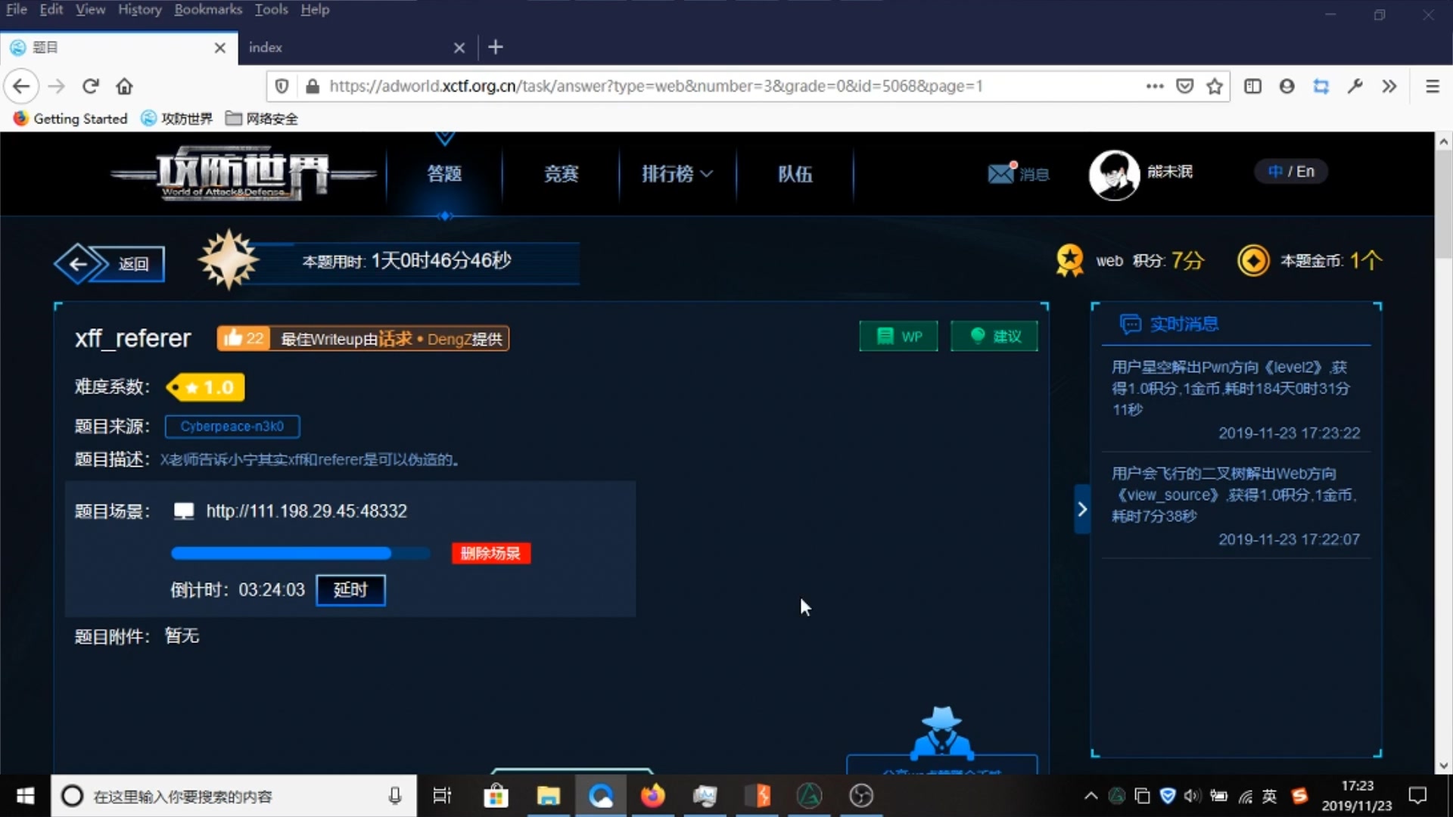Close the index tab

459,48
